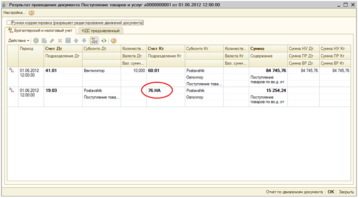The image size is (358, 198).
Task: Maximize the window
Action: (346, 5)
